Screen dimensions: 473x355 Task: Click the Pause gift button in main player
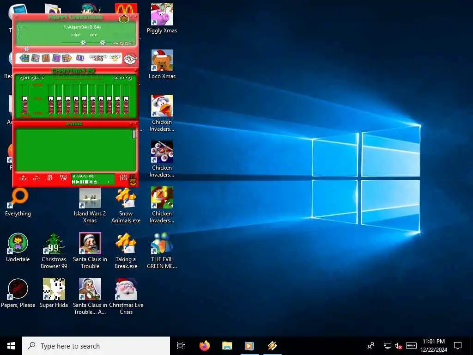pos(46,58)
